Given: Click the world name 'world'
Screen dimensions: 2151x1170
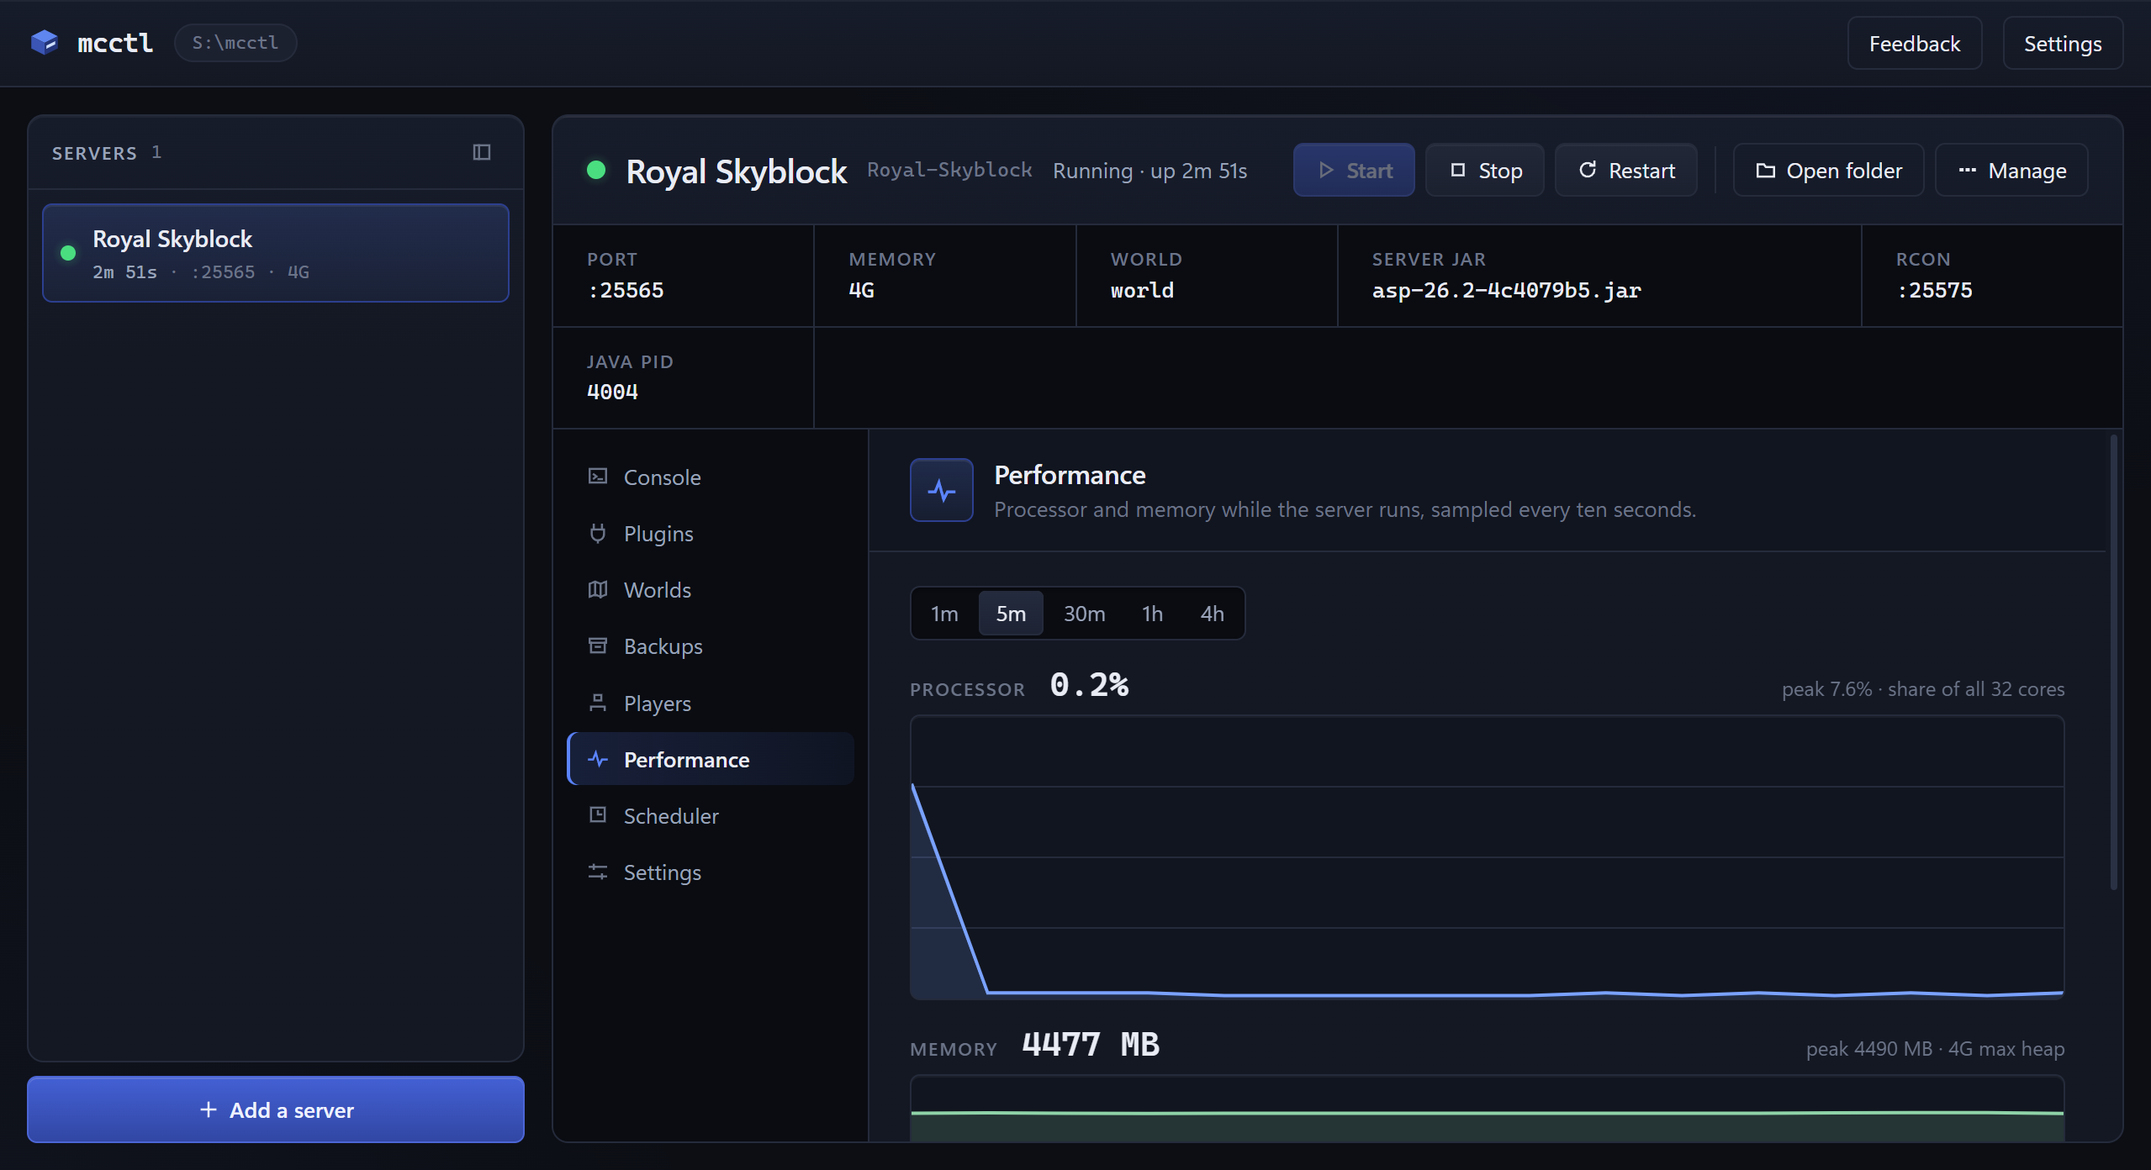Looking at the screenshot, I should click(x=1142, y=290).
